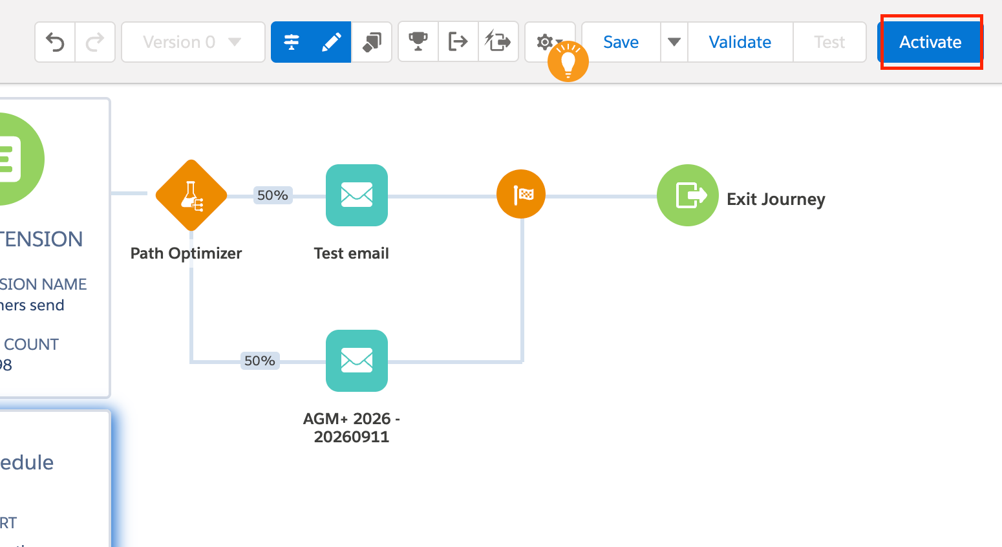The width and height of the screenshot is (1002, 547).
Task: Toggle the pencil edit mode button
Action: point(332,42)
